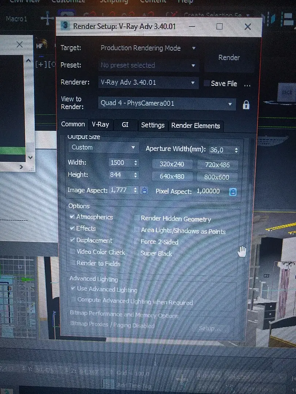The width and height of the screenshot is (296, 394).
Task: Click scroll up arrow in left panel
Action: (29, 61)
